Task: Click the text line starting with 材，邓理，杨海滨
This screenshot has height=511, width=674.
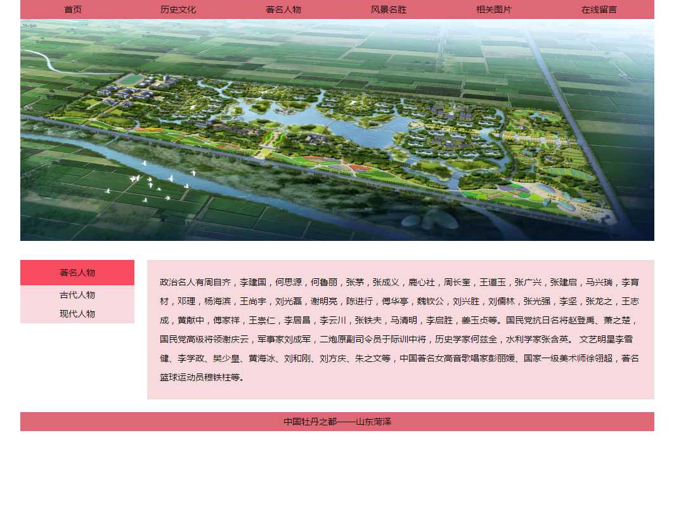Action: [399, 301]
